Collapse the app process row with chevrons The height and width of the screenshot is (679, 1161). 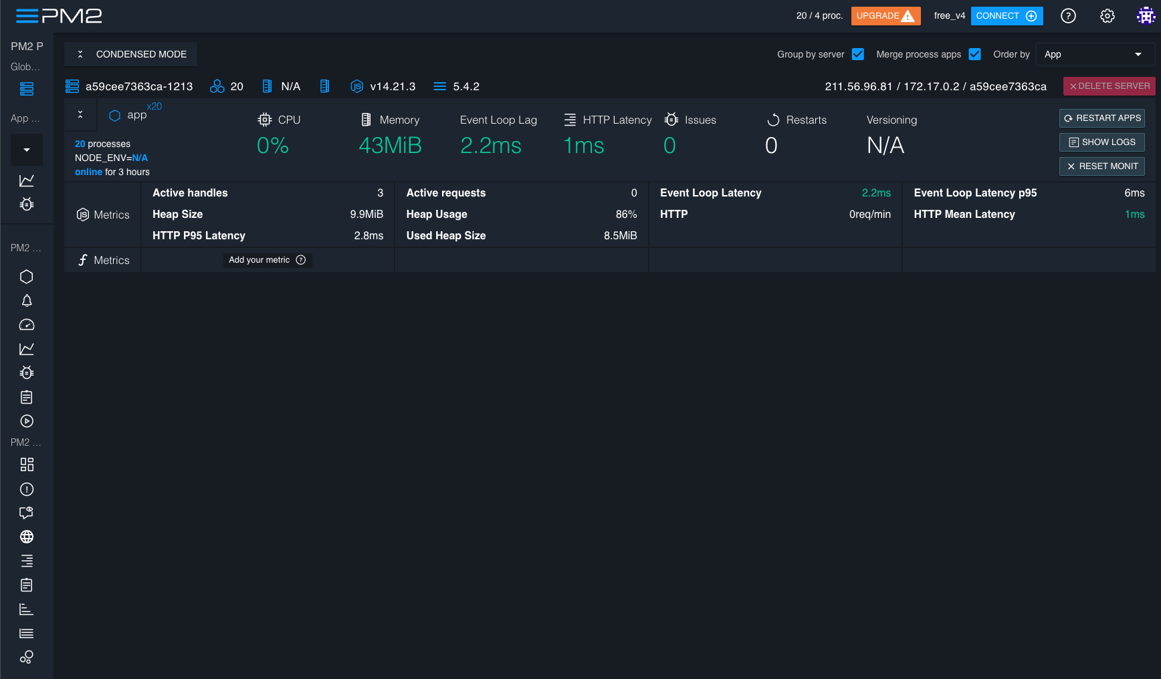(x=80, y=114)
